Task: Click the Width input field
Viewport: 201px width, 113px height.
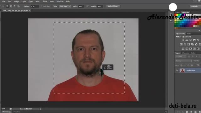Action: click(x=81, y=6)
